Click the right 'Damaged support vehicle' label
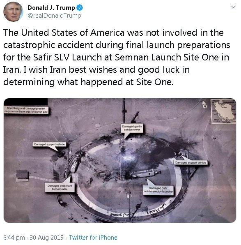241x245 pixels. pyautogui.click(x=191, y=162)
